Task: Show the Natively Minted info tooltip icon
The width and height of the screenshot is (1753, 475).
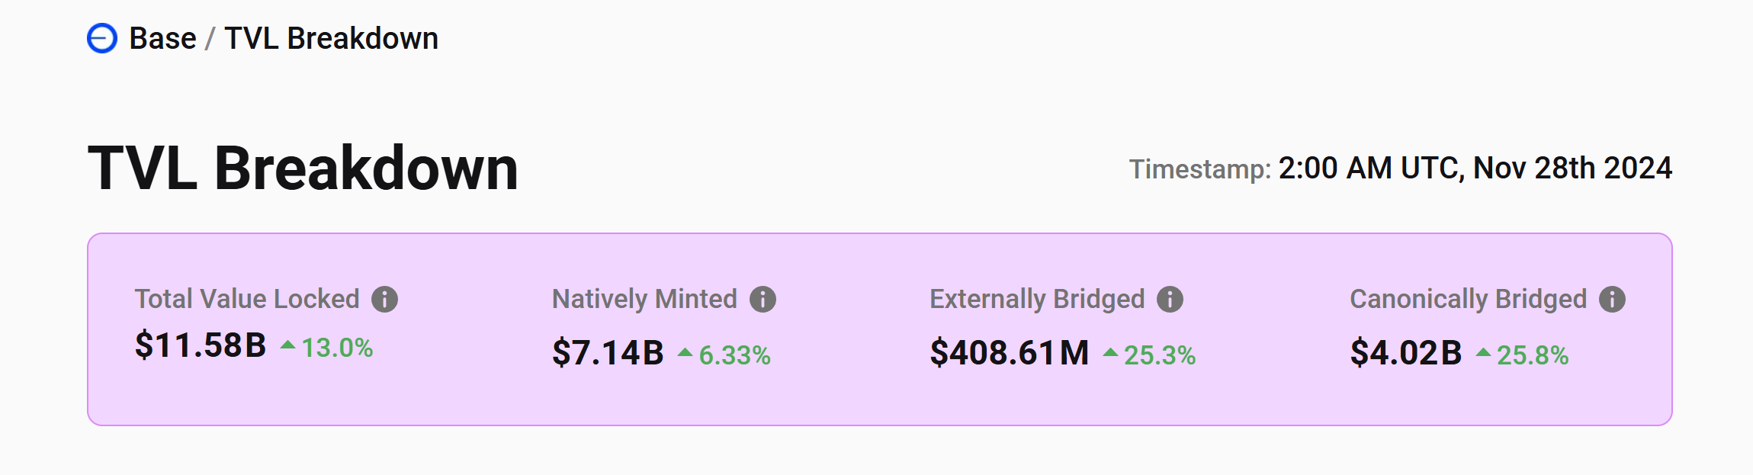Action: [763, 299]
